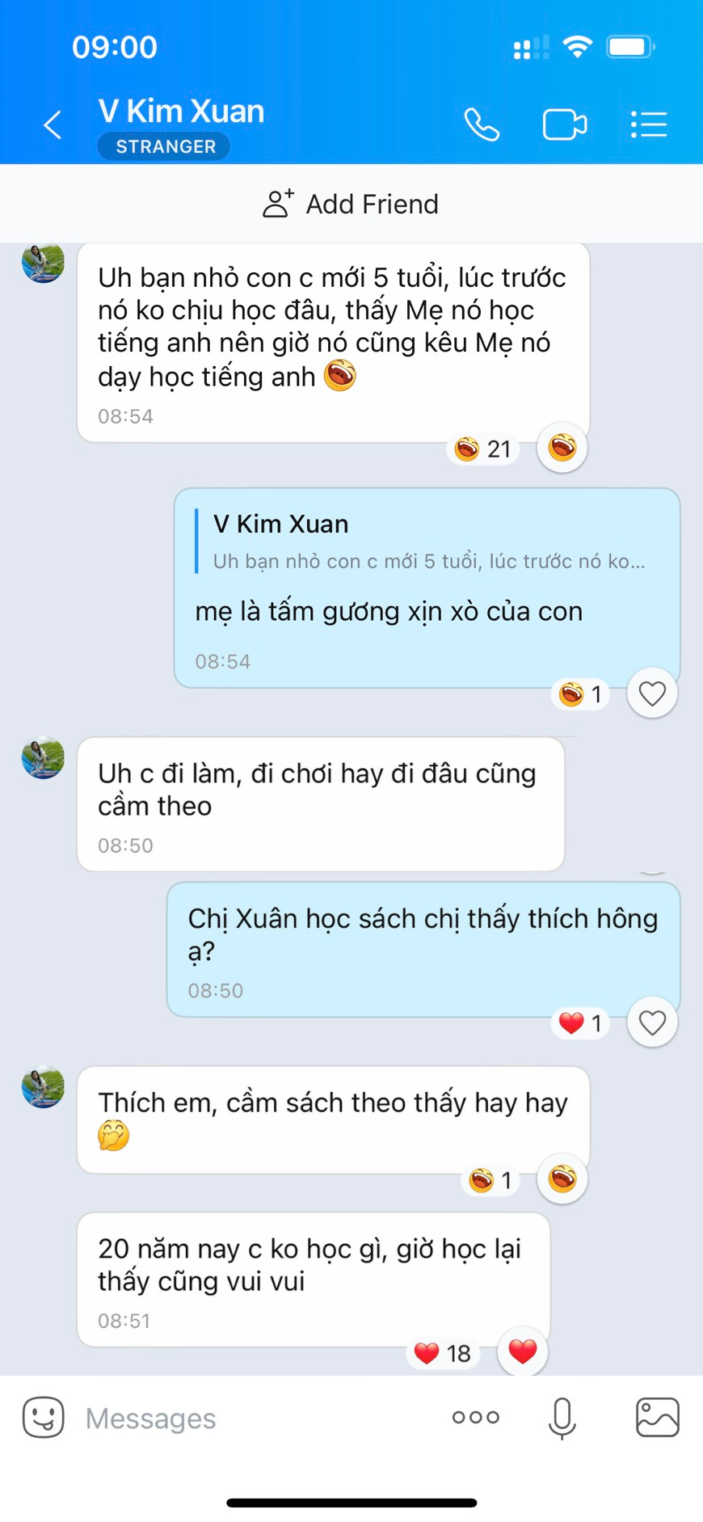The height and width of the screenshot is (1522, 703).
Task: Focus the Messages input field
Action: click(x=259, y=1418)
